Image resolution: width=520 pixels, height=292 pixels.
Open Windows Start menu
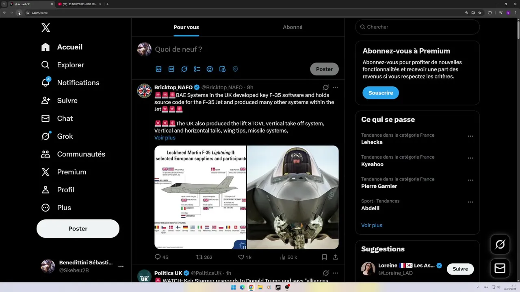233,287
